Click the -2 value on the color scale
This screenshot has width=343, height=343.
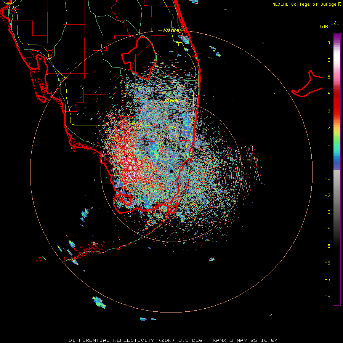click(327, 196)
